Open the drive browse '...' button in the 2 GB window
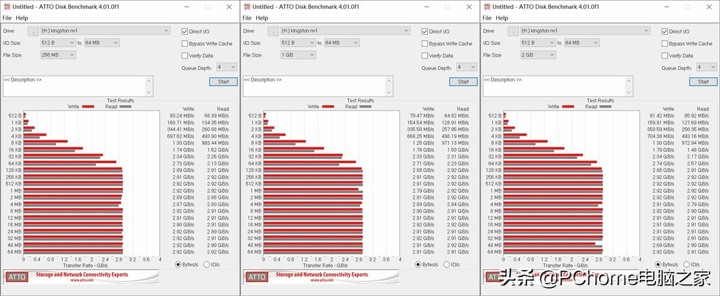This screenshot has width=720, height=296. [x=514, y=31]
